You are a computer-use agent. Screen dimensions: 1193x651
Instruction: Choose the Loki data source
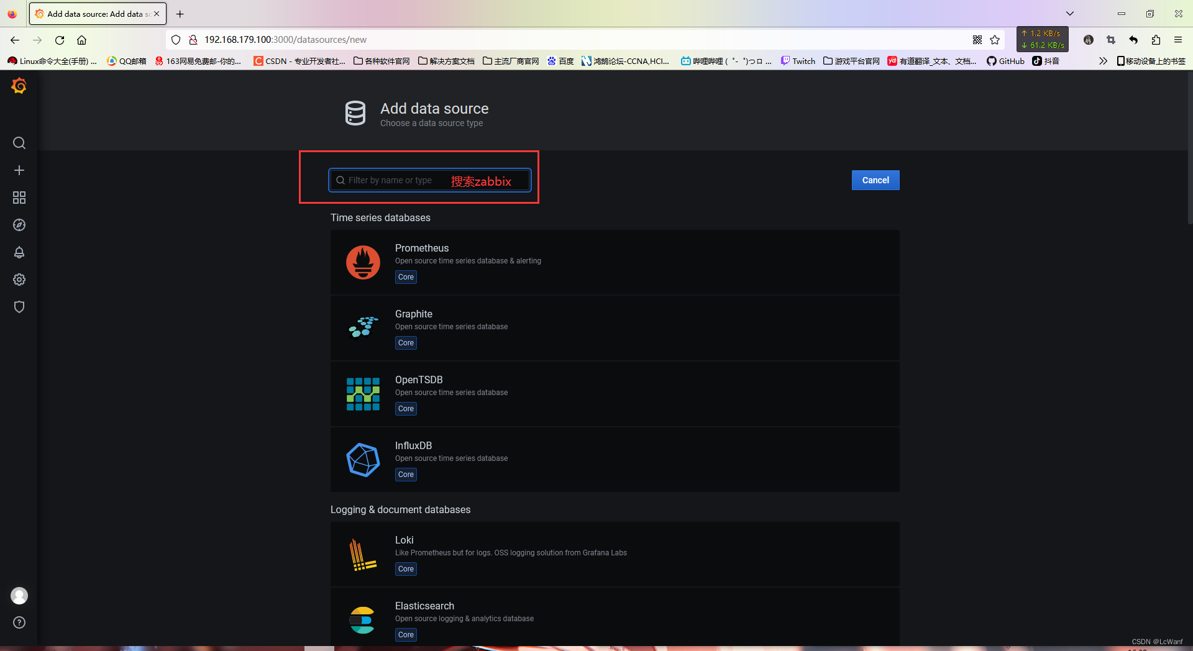click(615, 554)
